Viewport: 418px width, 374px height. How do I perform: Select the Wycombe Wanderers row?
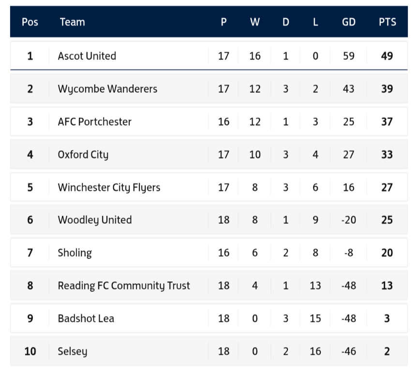pos(209,88)
